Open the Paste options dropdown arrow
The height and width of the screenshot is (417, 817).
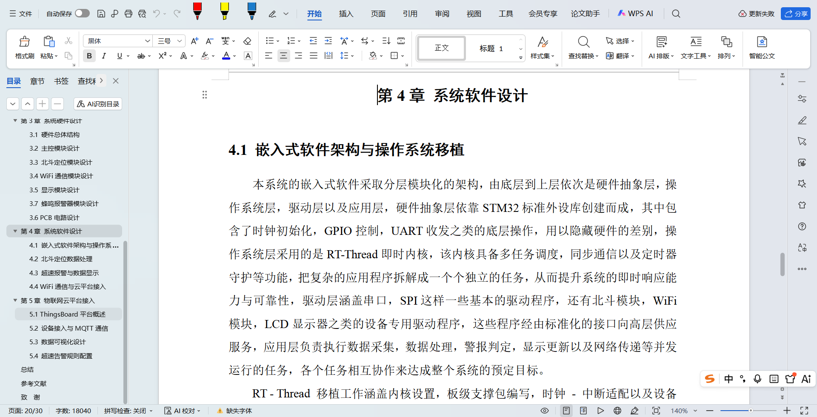56,56
